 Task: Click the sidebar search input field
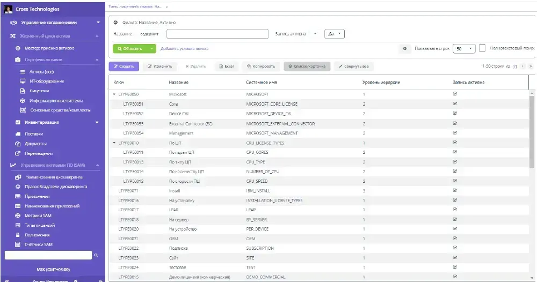click(x=48, y=255)
